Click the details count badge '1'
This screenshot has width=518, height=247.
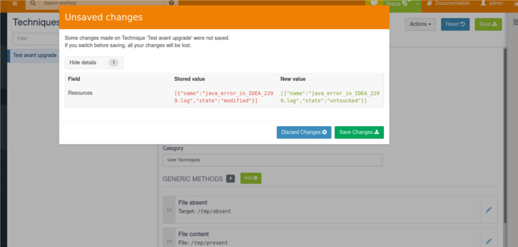coord(113,63)
